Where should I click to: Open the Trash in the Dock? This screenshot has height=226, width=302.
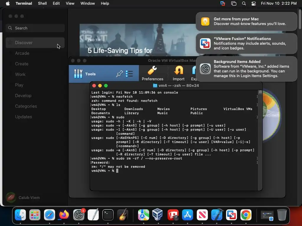pos(282,215)
